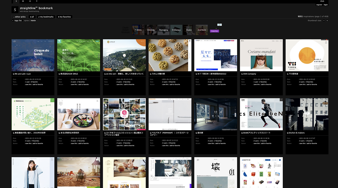The height and width of the screenshot is (188, 338).
Task: Click save this under AGRI SMILE
Action: coord(74,85)
